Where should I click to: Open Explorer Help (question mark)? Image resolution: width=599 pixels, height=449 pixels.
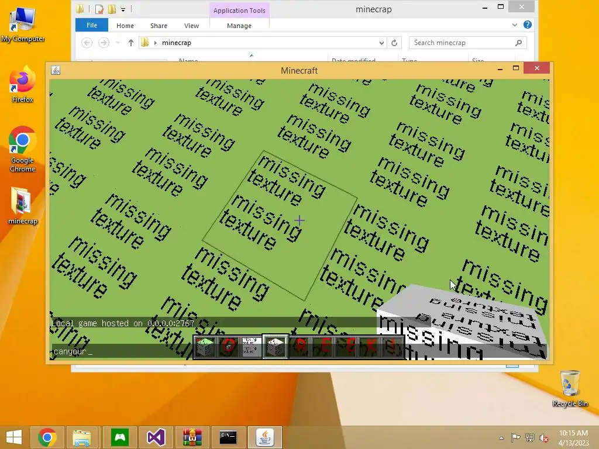pos(528,25)
